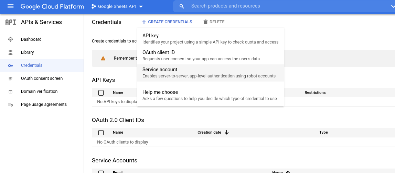Open the hamburger navigation menu
The height and width of the screenshot is (173, 395).
pyautogui.click(x=10, y=6)
